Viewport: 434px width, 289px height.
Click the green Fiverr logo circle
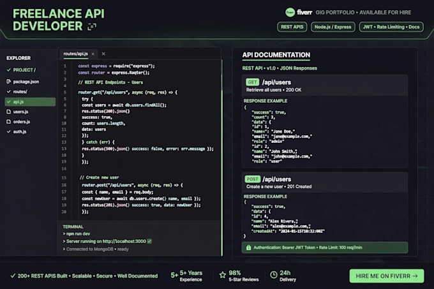click(290, 12)
